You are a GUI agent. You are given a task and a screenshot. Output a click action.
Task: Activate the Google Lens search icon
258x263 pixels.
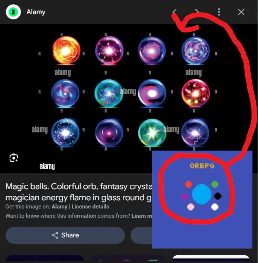coord(14,158)
